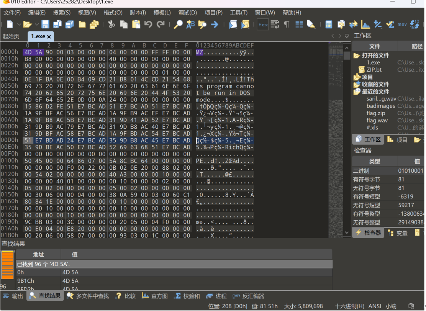Open the Find magnifier tool
The width and height of the screenshot is (426, 311).
[178, 25]
